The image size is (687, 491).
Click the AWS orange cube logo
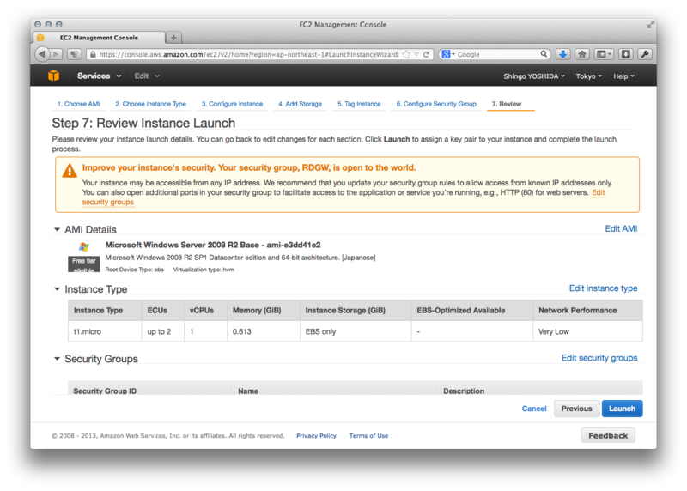click(53, 76)
